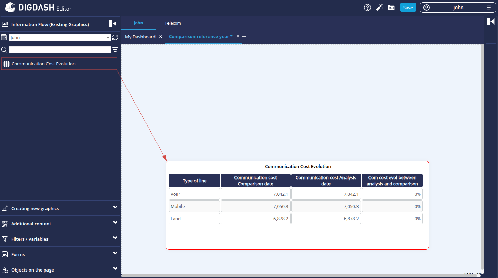This screenshot has width=498, height=278.
Task: Switch to the Telecom tab
Action: (x=173, y=23)
